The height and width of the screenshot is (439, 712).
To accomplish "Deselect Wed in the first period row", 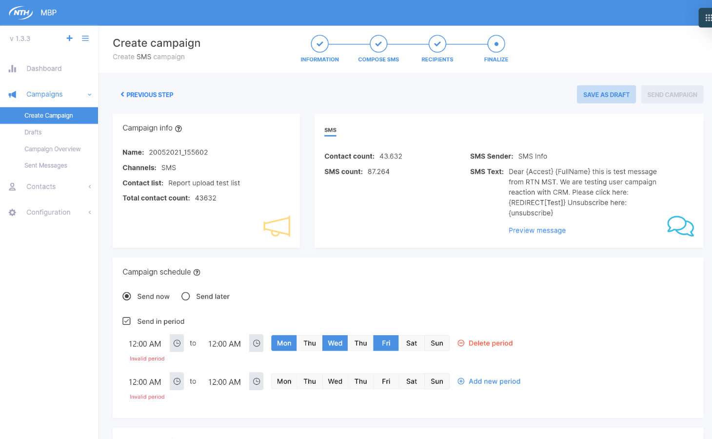I will pyautogui.click(x=335, y=343).
